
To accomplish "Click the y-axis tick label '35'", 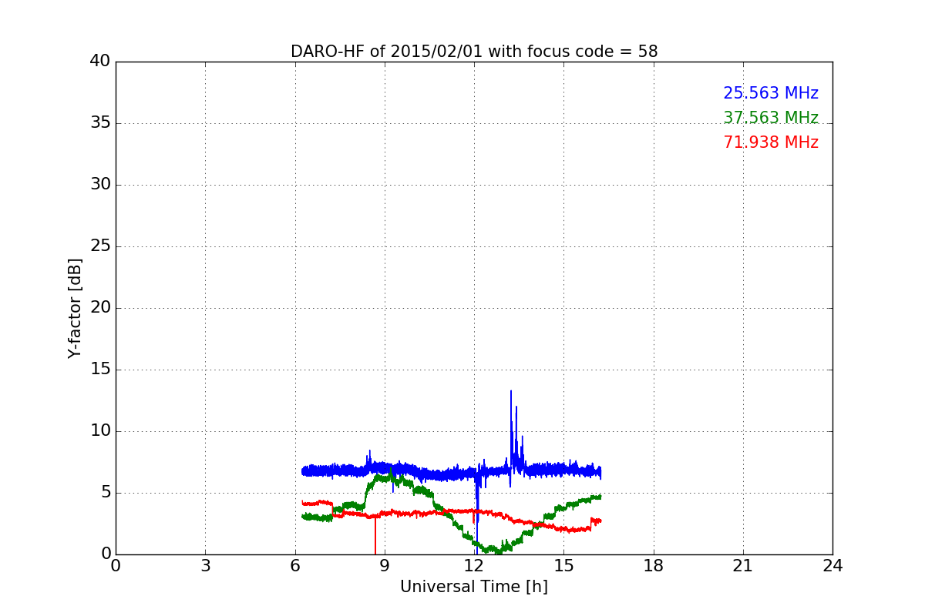I will [x=100, y=123].
